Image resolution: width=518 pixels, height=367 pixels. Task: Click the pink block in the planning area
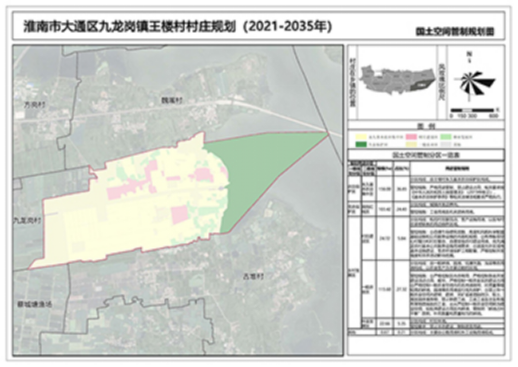(179, 214)
